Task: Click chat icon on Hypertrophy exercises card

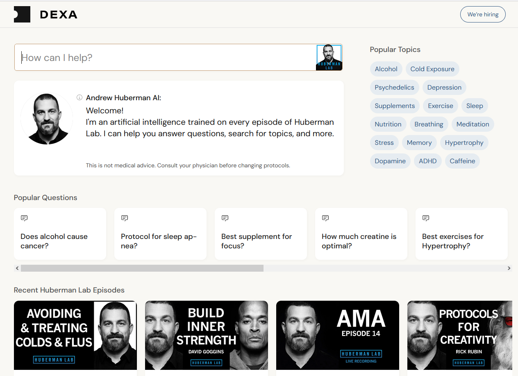Action: (426, 218)
